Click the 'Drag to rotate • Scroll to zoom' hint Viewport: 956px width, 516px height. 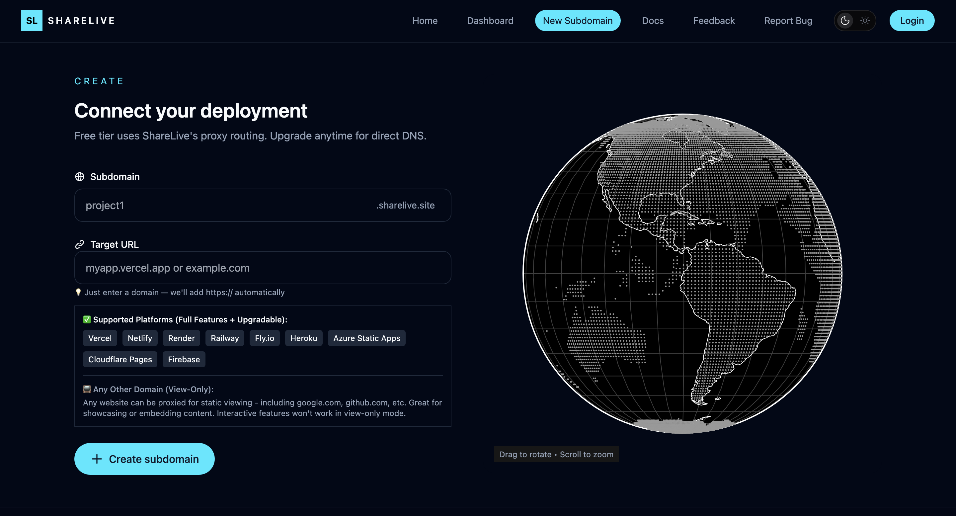[556, 454]
